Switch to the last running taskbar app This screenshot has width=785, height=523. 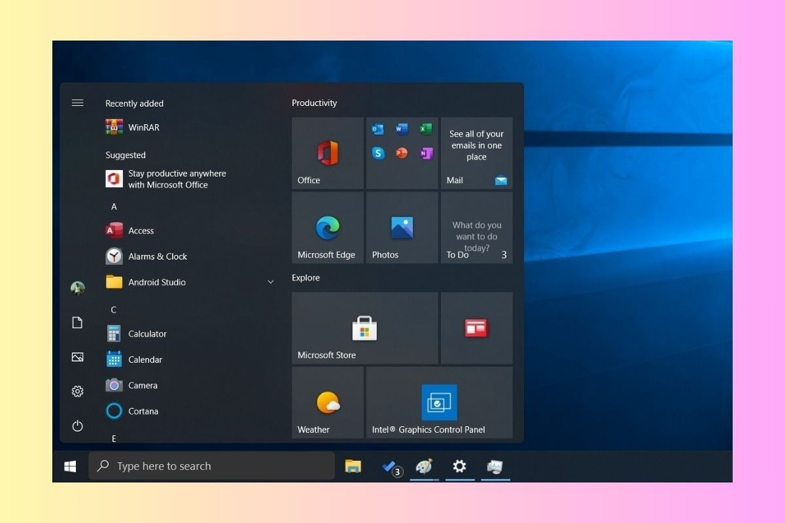click(x=495, y=466)
